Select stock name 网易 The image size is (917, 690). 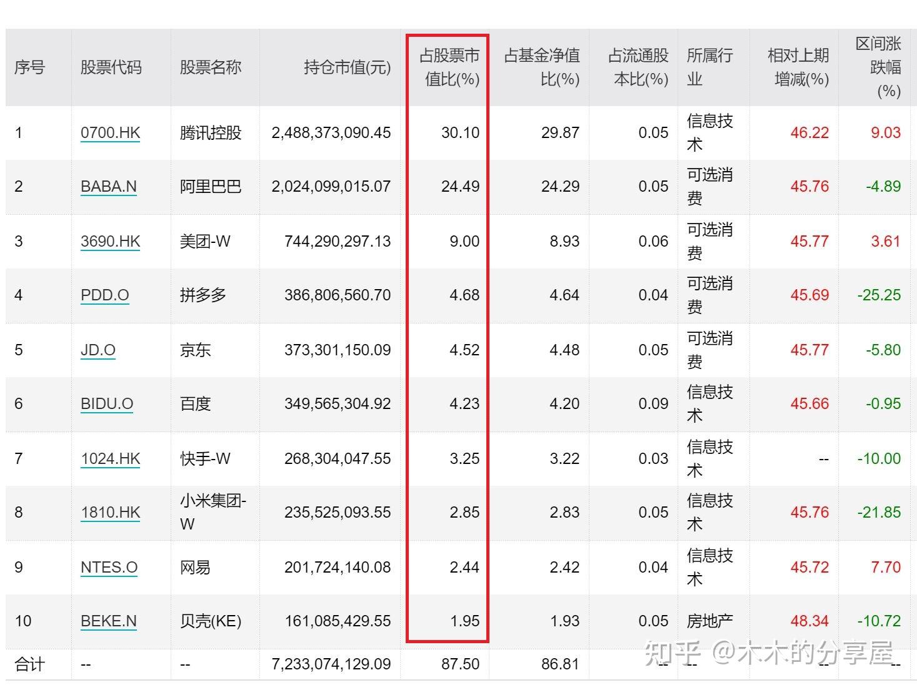click(195, 567)
